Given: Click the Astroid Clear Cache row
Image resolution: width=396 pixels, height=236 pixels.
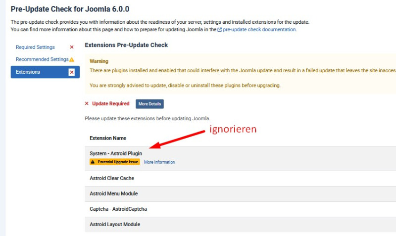Looking at the screenshot, I should (x=112, y=178).
